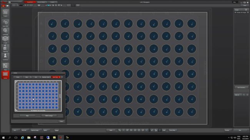Open File Explorer from the taskbar
250x140 pixels.
tap(29, 137)
